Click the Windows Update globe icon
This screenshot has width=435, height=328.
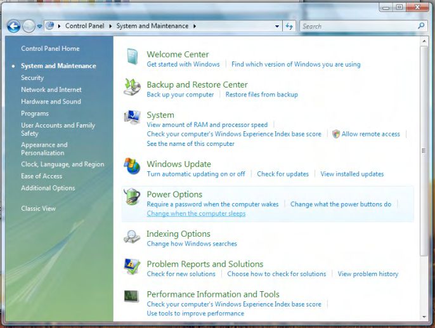pyautogui.click(x=132, y=166)
